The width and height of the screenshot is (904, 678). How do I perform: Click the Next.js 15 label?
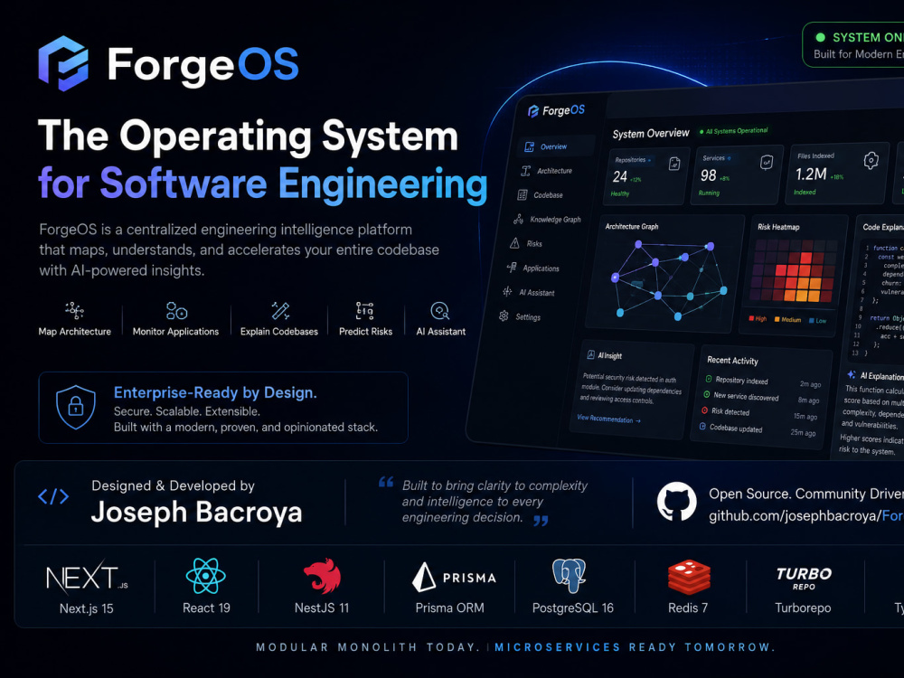coord(87,608)
